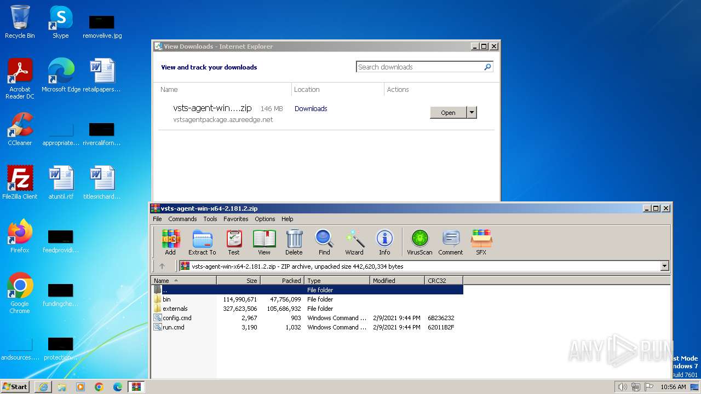Click the volume speaker tray icon
This screenshot has width=701, height=394.
[622, 387]
